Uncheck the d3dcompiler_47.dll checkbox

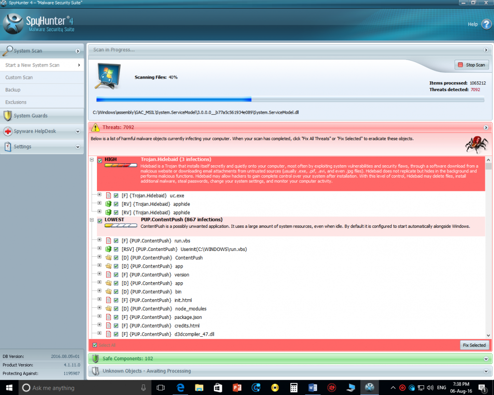(x=116, y=334)
